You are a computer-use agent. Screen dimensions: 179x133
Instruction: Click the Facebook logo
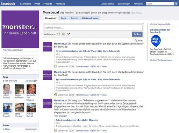pyautogui.click(x=8, y=4)
